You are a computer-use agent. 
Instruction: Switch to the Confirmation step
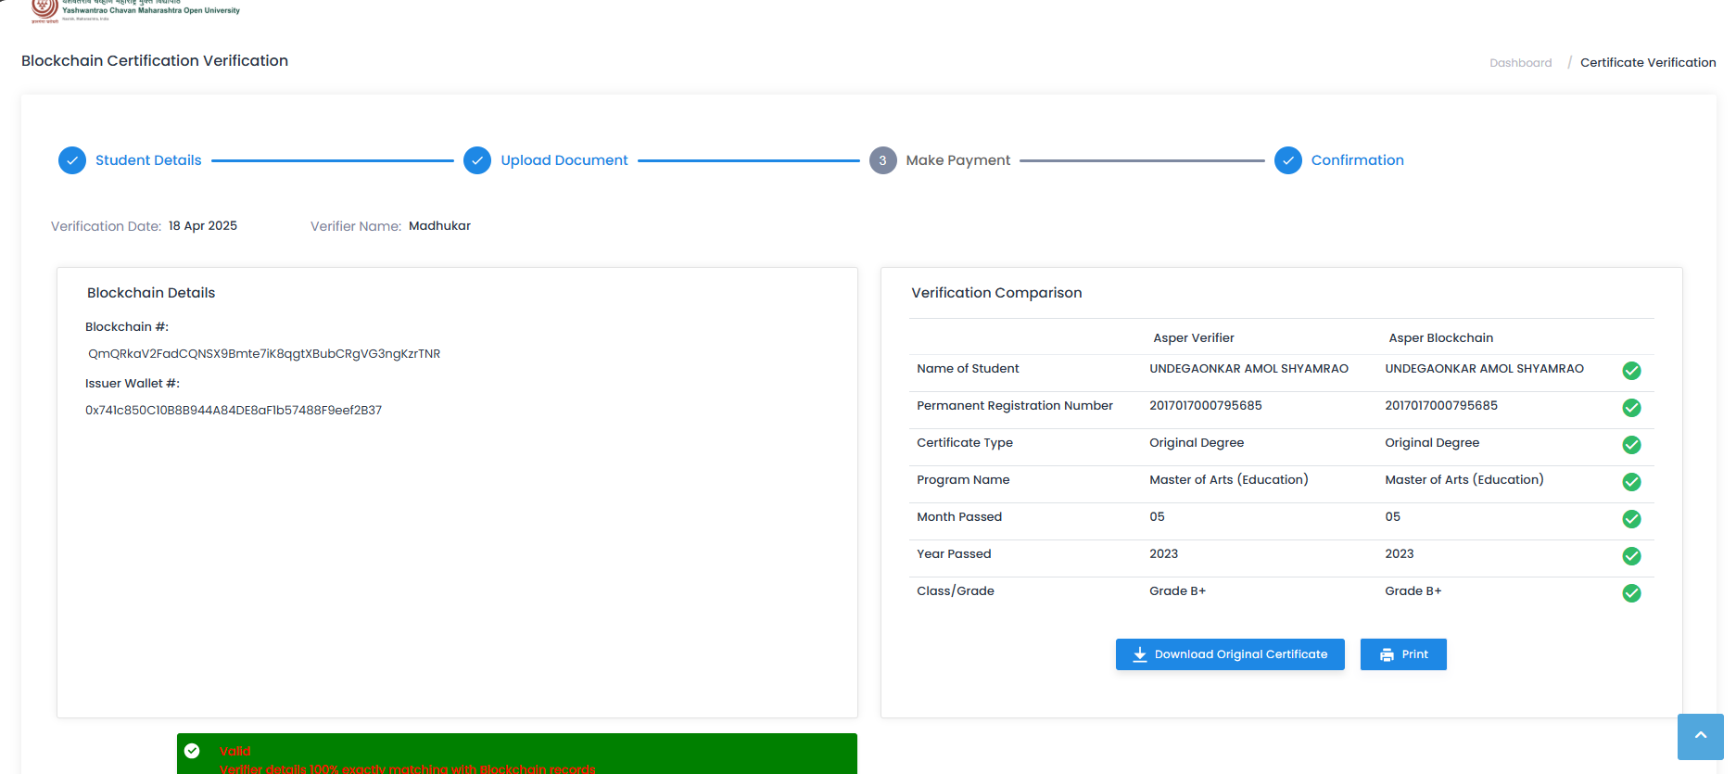tap(1357, 160)
